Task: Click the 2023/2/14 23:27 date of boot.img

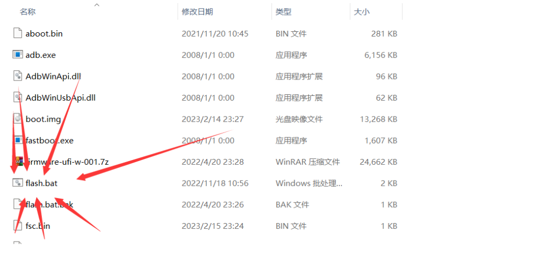Action: tap(213, 119)
